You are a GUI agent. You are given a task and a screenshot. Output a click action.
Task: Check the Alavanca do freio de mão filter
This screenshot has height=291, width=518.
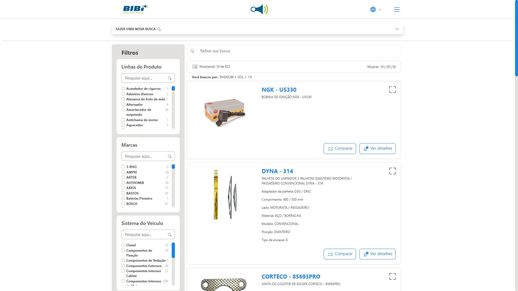[x=123, y=99]
